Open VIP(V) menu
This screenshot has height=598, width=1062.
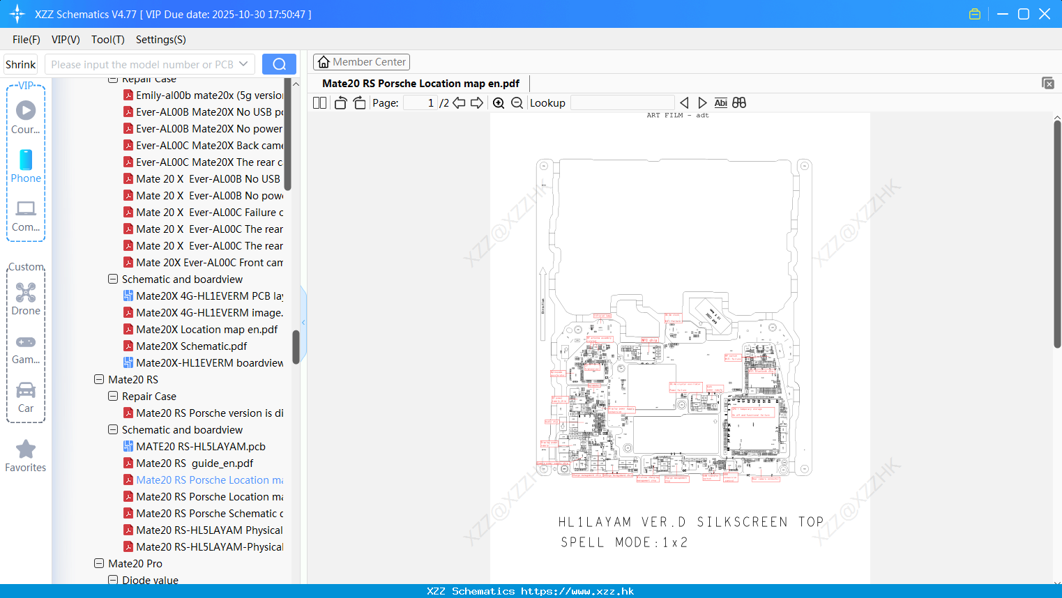(x=66, y=40)
